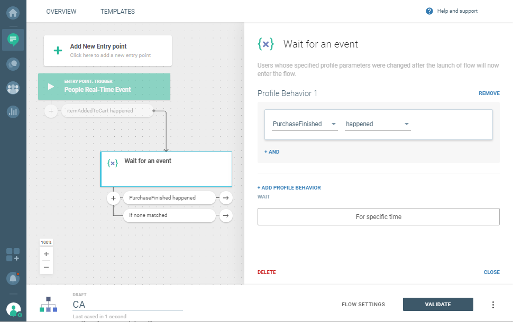Click the Remove link for Profile Behavior 1
The image size is (513, 322).
(489, 93)
